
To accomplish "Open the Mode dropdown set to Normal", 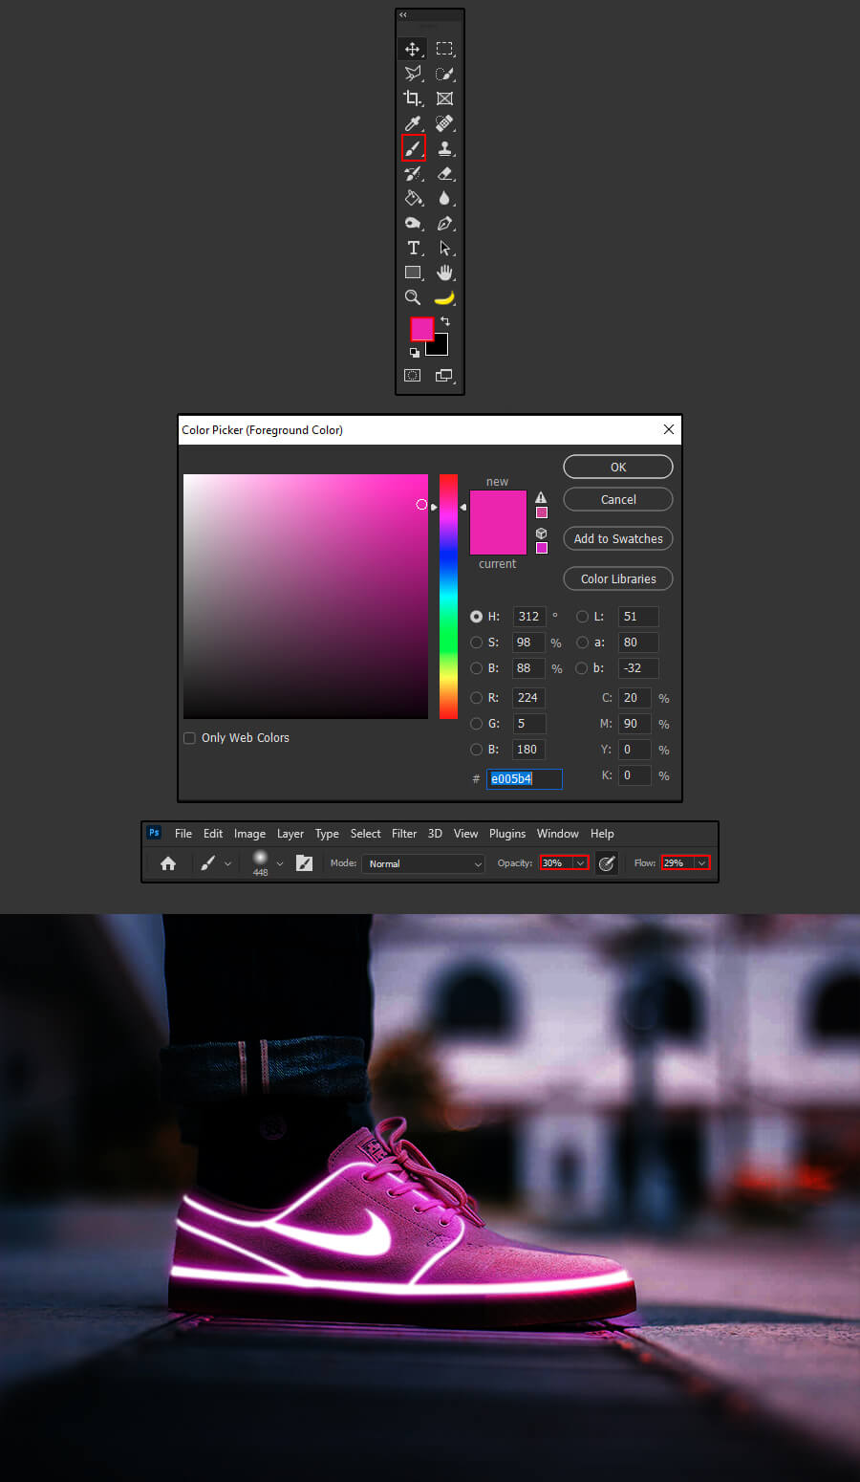I will pyautogui.click(x=424, y=863).
